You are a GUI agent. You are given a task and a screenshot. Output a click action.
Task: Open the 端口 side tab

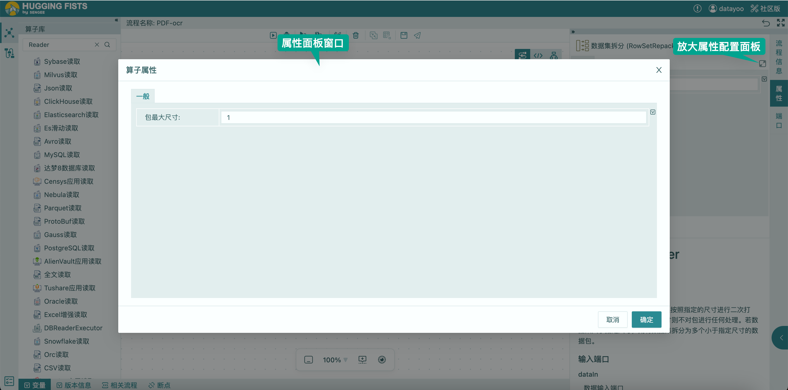click(779, 120)
